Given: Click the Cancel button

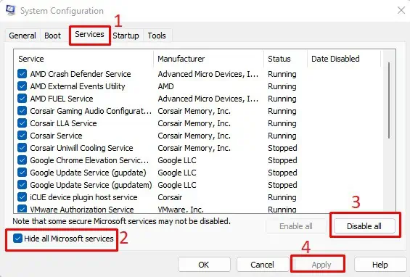Looking at the screenshot, I should click(x=262, y=265).
